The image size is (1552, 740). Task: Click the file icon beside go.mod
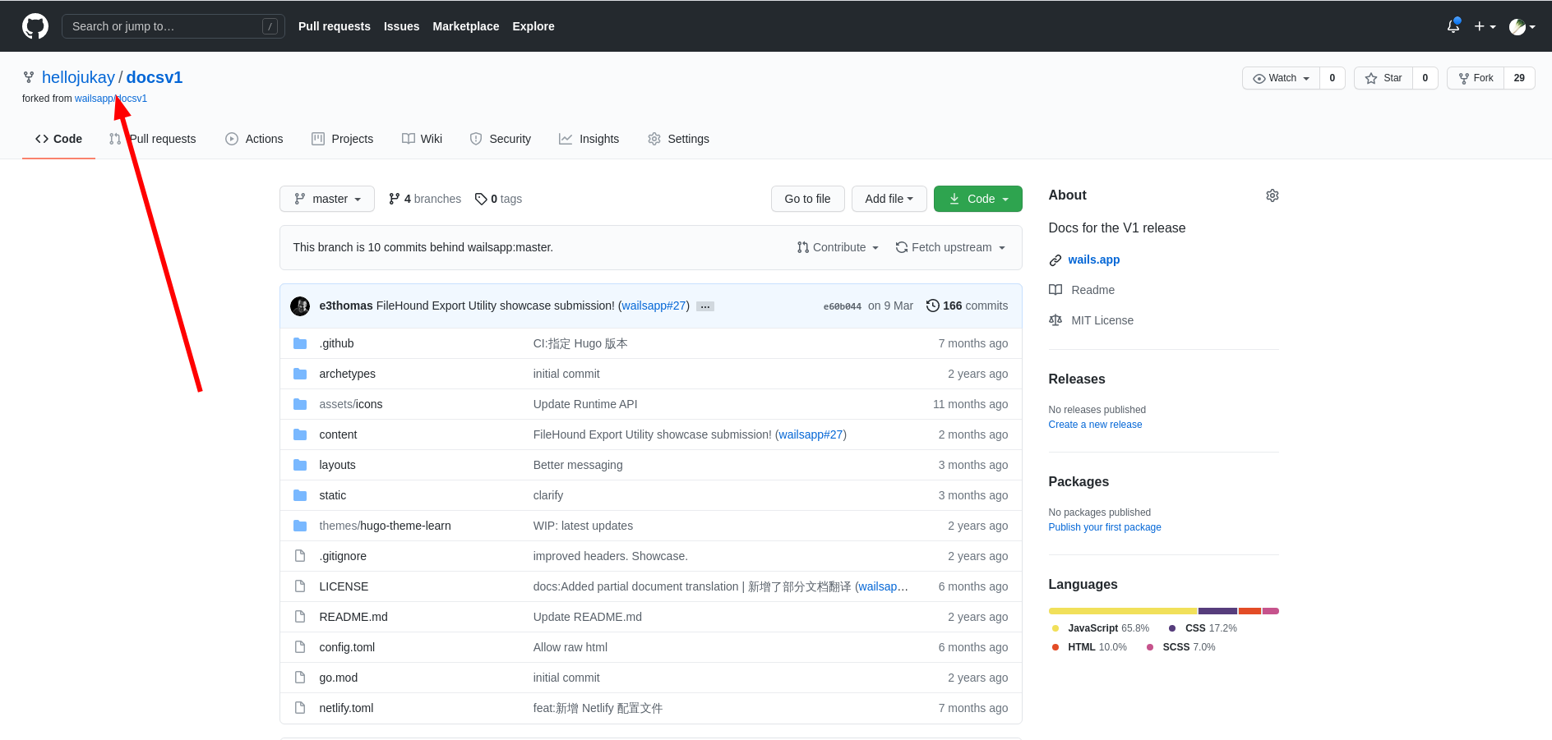(300, 678)
